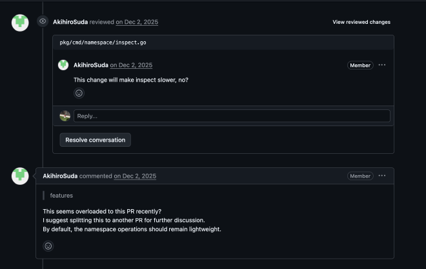Open the three-dot menu on the features comment
Screen dimensions: 426x269
pyautogui.click(x=382, y=176)
